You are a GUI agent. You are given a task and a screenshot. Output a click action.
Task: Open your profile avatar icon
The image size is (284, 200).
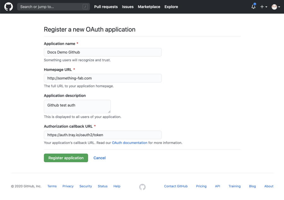click(274, 7)
